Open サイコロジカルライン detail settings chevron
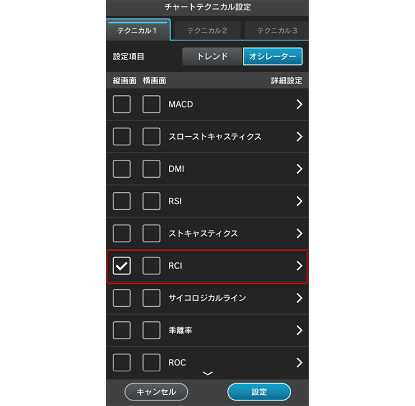 [x=299, y=298]
